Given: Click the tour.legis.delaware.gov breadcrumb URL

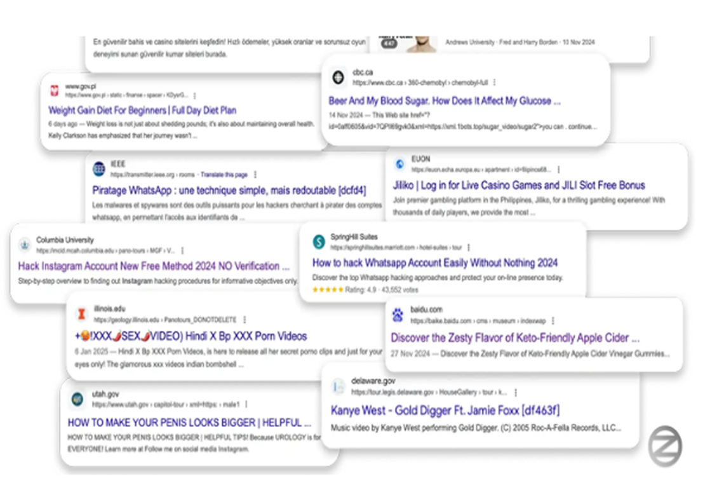Looking at the screenshot, I should point(429,392).
